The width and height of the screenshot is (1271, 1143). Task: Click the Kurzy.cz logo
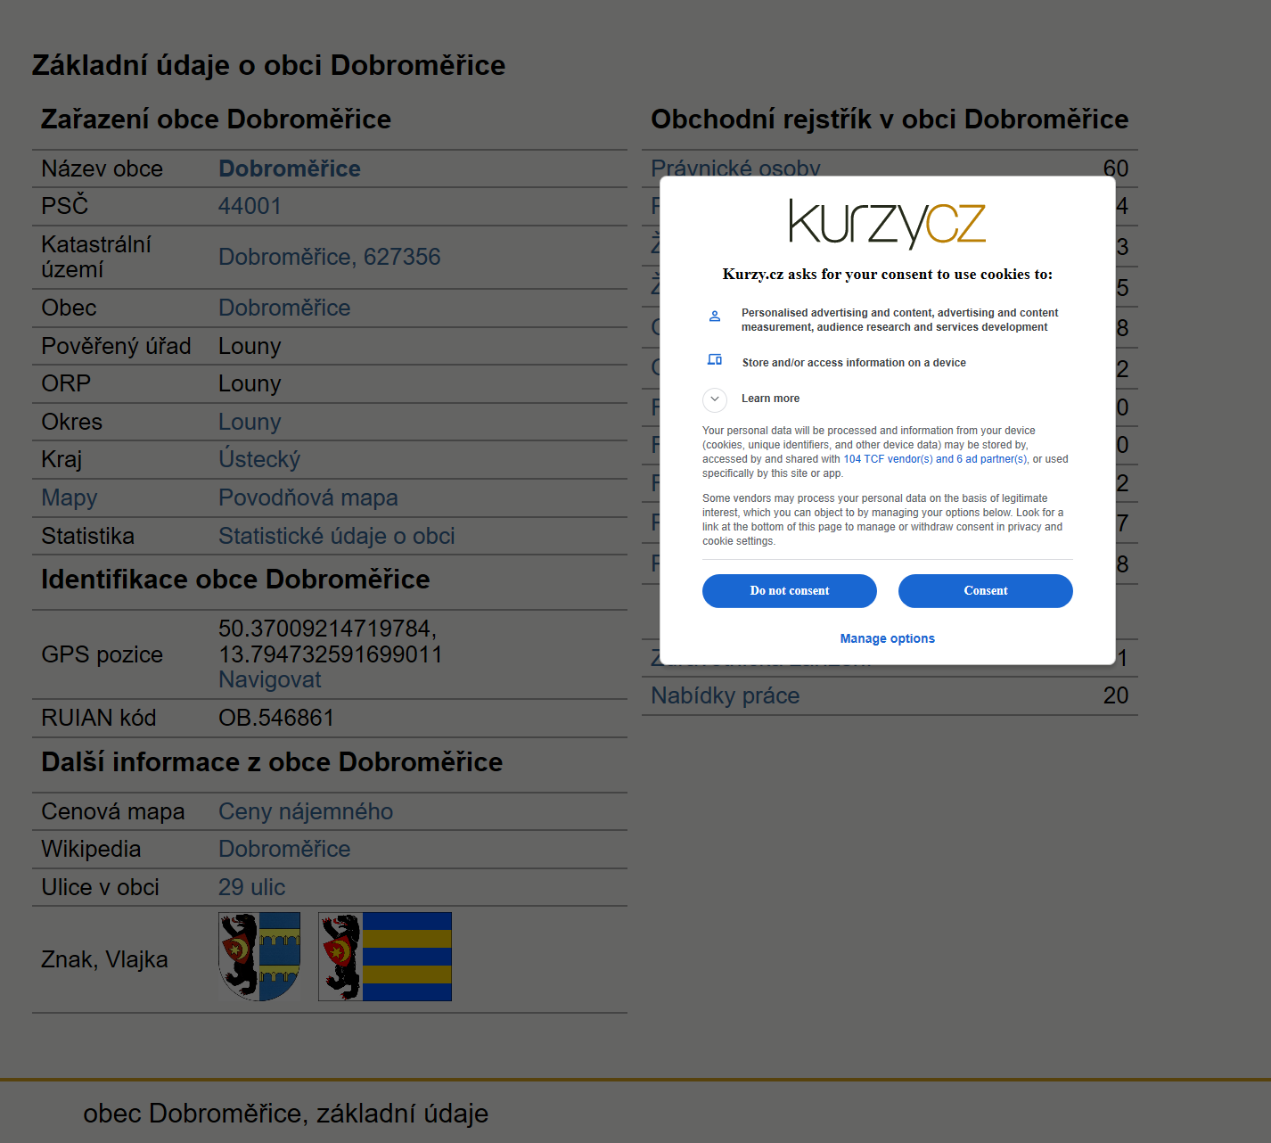click(887, 223)
